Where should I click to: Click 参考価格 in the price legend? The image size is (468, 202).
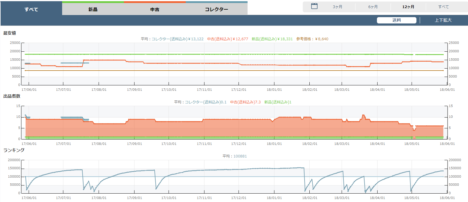(x=312, y=39)
